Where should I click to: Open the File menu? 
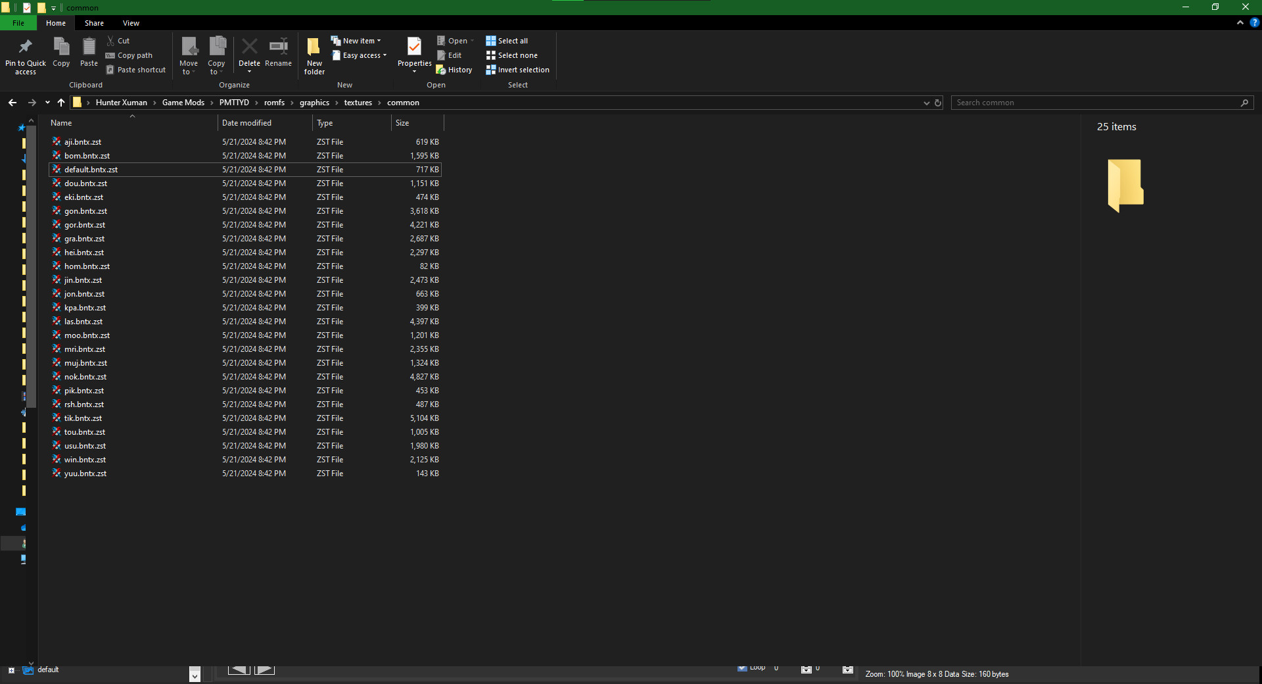(x=18, y=23)
